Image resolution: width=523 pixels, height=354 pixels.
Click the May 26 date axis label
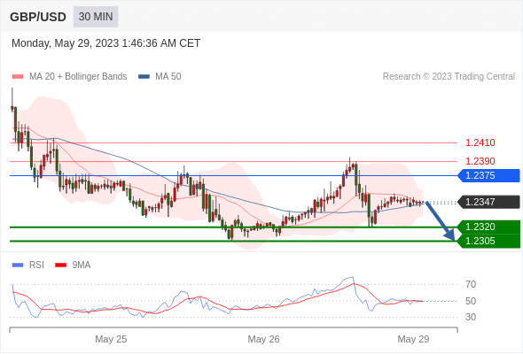click(263, 339)
